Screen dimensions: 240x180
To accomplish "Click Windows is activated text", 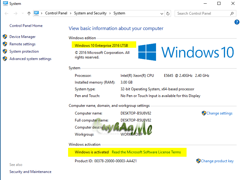I will (x=92, y=152).
